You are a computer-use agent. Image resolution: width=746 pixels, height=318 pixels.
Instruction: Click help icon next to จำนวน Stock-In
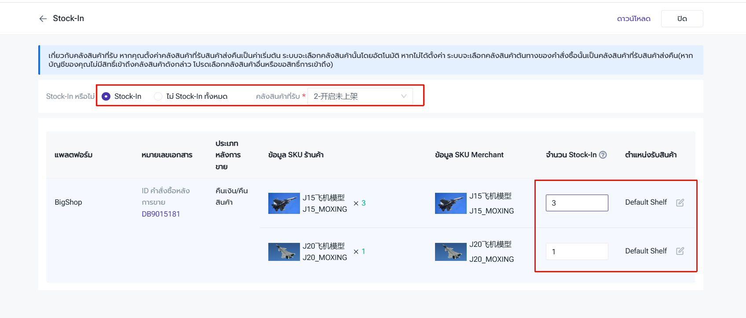click(x=603, y=155)
